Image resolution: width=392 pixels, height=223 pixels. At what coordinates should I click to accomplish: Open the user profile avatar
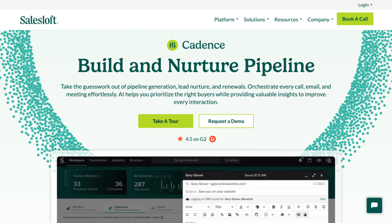328,160
